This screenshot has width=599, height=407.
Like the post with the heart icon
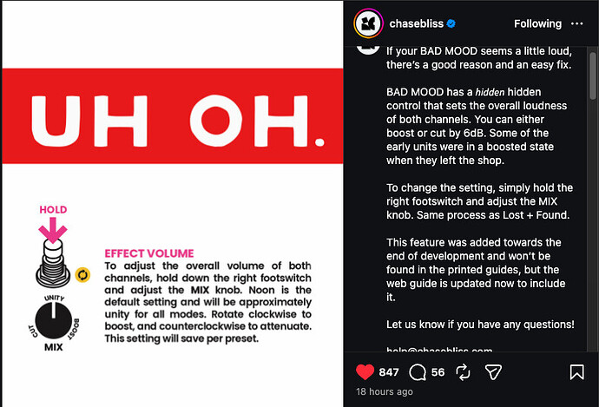[x=365, y=372]
